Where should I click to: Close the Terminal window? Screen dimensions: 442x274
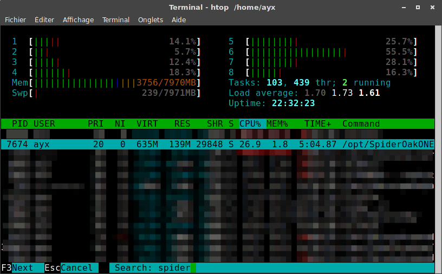(432, 8)
